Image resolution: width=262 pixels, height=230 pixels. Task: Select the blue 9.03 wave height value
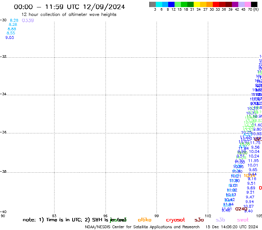point(10,38)
